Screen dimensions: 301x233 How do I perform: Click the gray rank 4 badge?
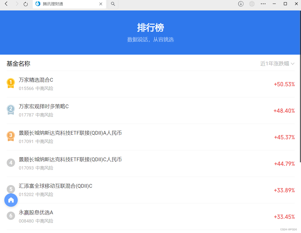point(11,163)
